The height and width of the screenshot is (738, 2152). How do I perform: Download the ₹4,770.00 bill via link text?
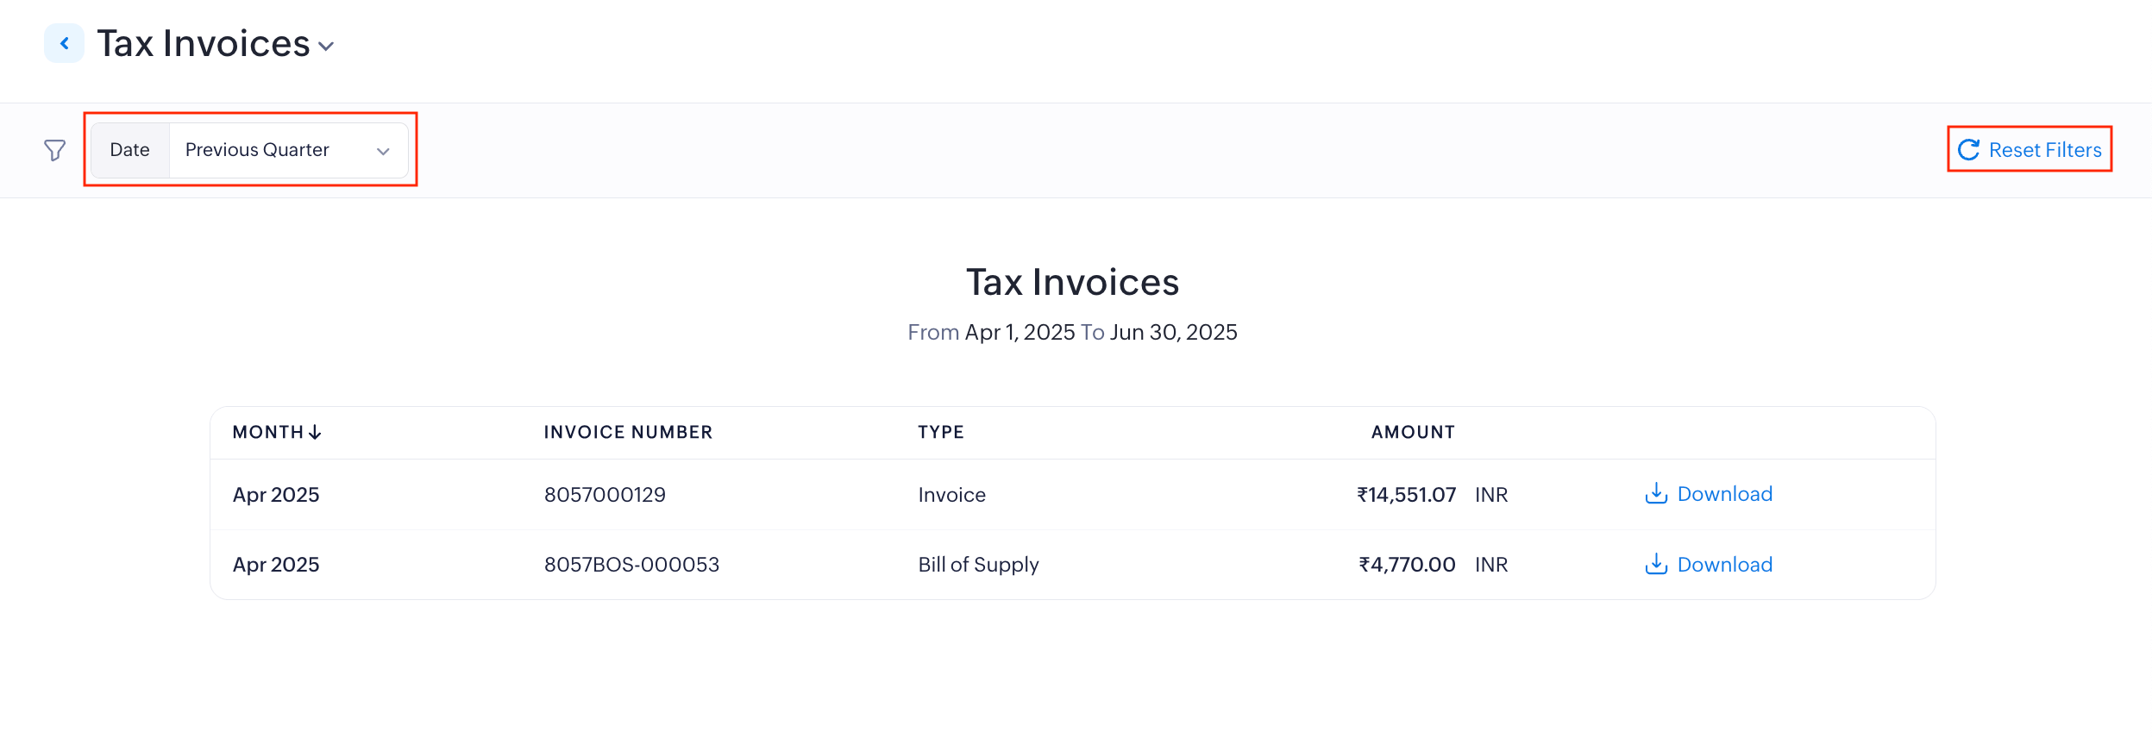[x=1724, y=565]
